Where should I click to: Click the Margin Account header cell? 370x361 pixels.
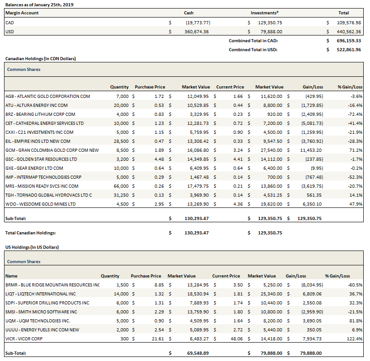point(22,13)
